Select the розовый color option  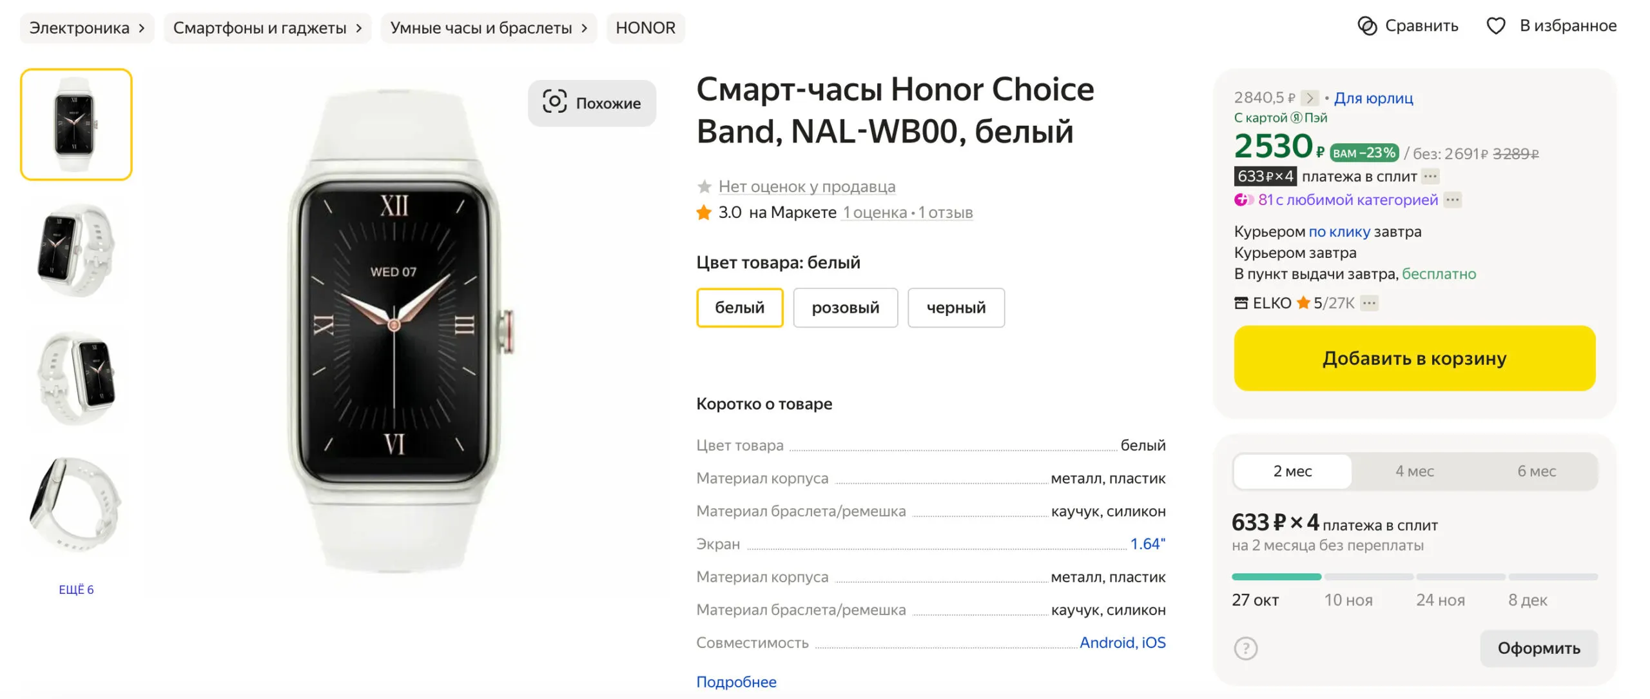[x=845, y=308]
